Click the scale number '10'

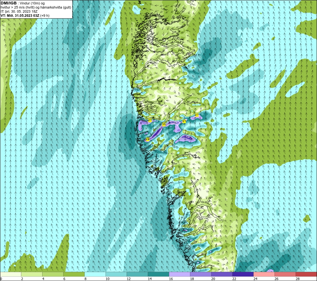coord(107,279)
